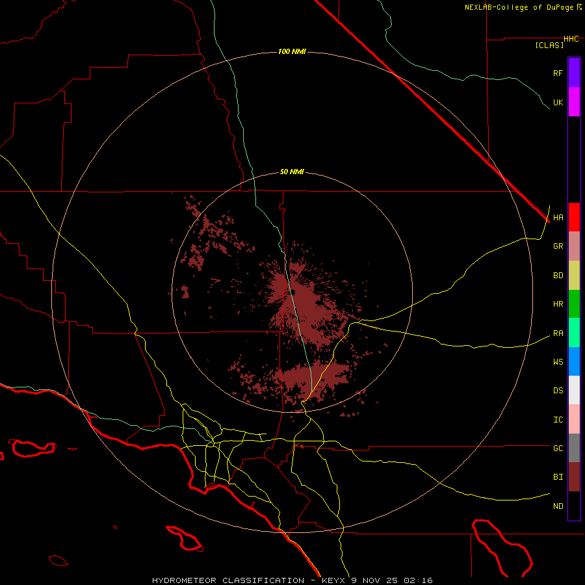Click the ND black legend swatch
Image resolution: width=585 pixels, height=585 pixels.
pos(574,506)
